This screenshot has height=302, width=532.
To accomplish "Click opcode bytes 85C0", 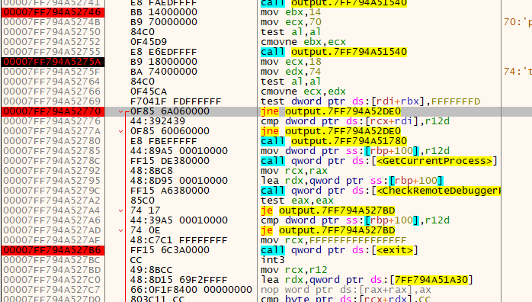I will (143, 201).
